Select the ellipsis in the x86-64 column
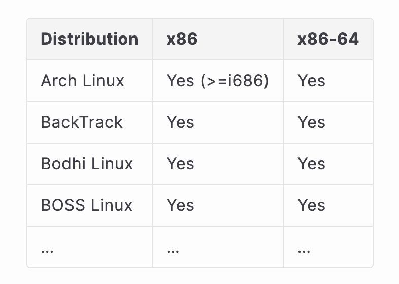Viewport: 399px width, 284px height. 304,250
